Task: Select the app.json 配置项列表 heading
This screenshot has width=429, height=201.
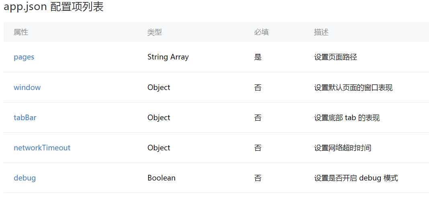Action: pyautogui.click(x=54, y=7)
